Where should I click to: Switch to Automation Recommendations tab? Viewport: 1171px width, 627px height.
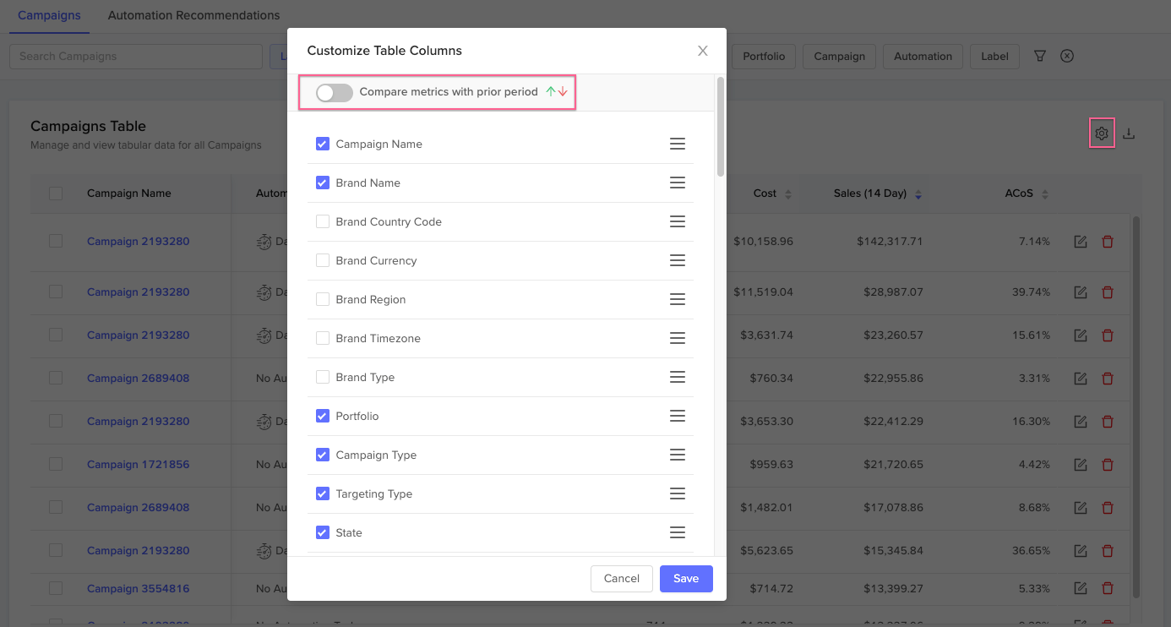pyautogui.click(x=193, y=15)
